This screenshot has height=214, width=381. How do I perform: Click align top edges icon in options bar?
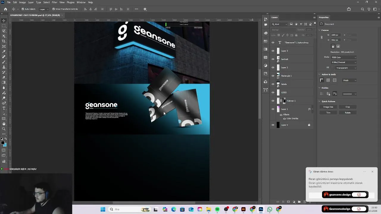pyautogui.click(x=111, y=9)
